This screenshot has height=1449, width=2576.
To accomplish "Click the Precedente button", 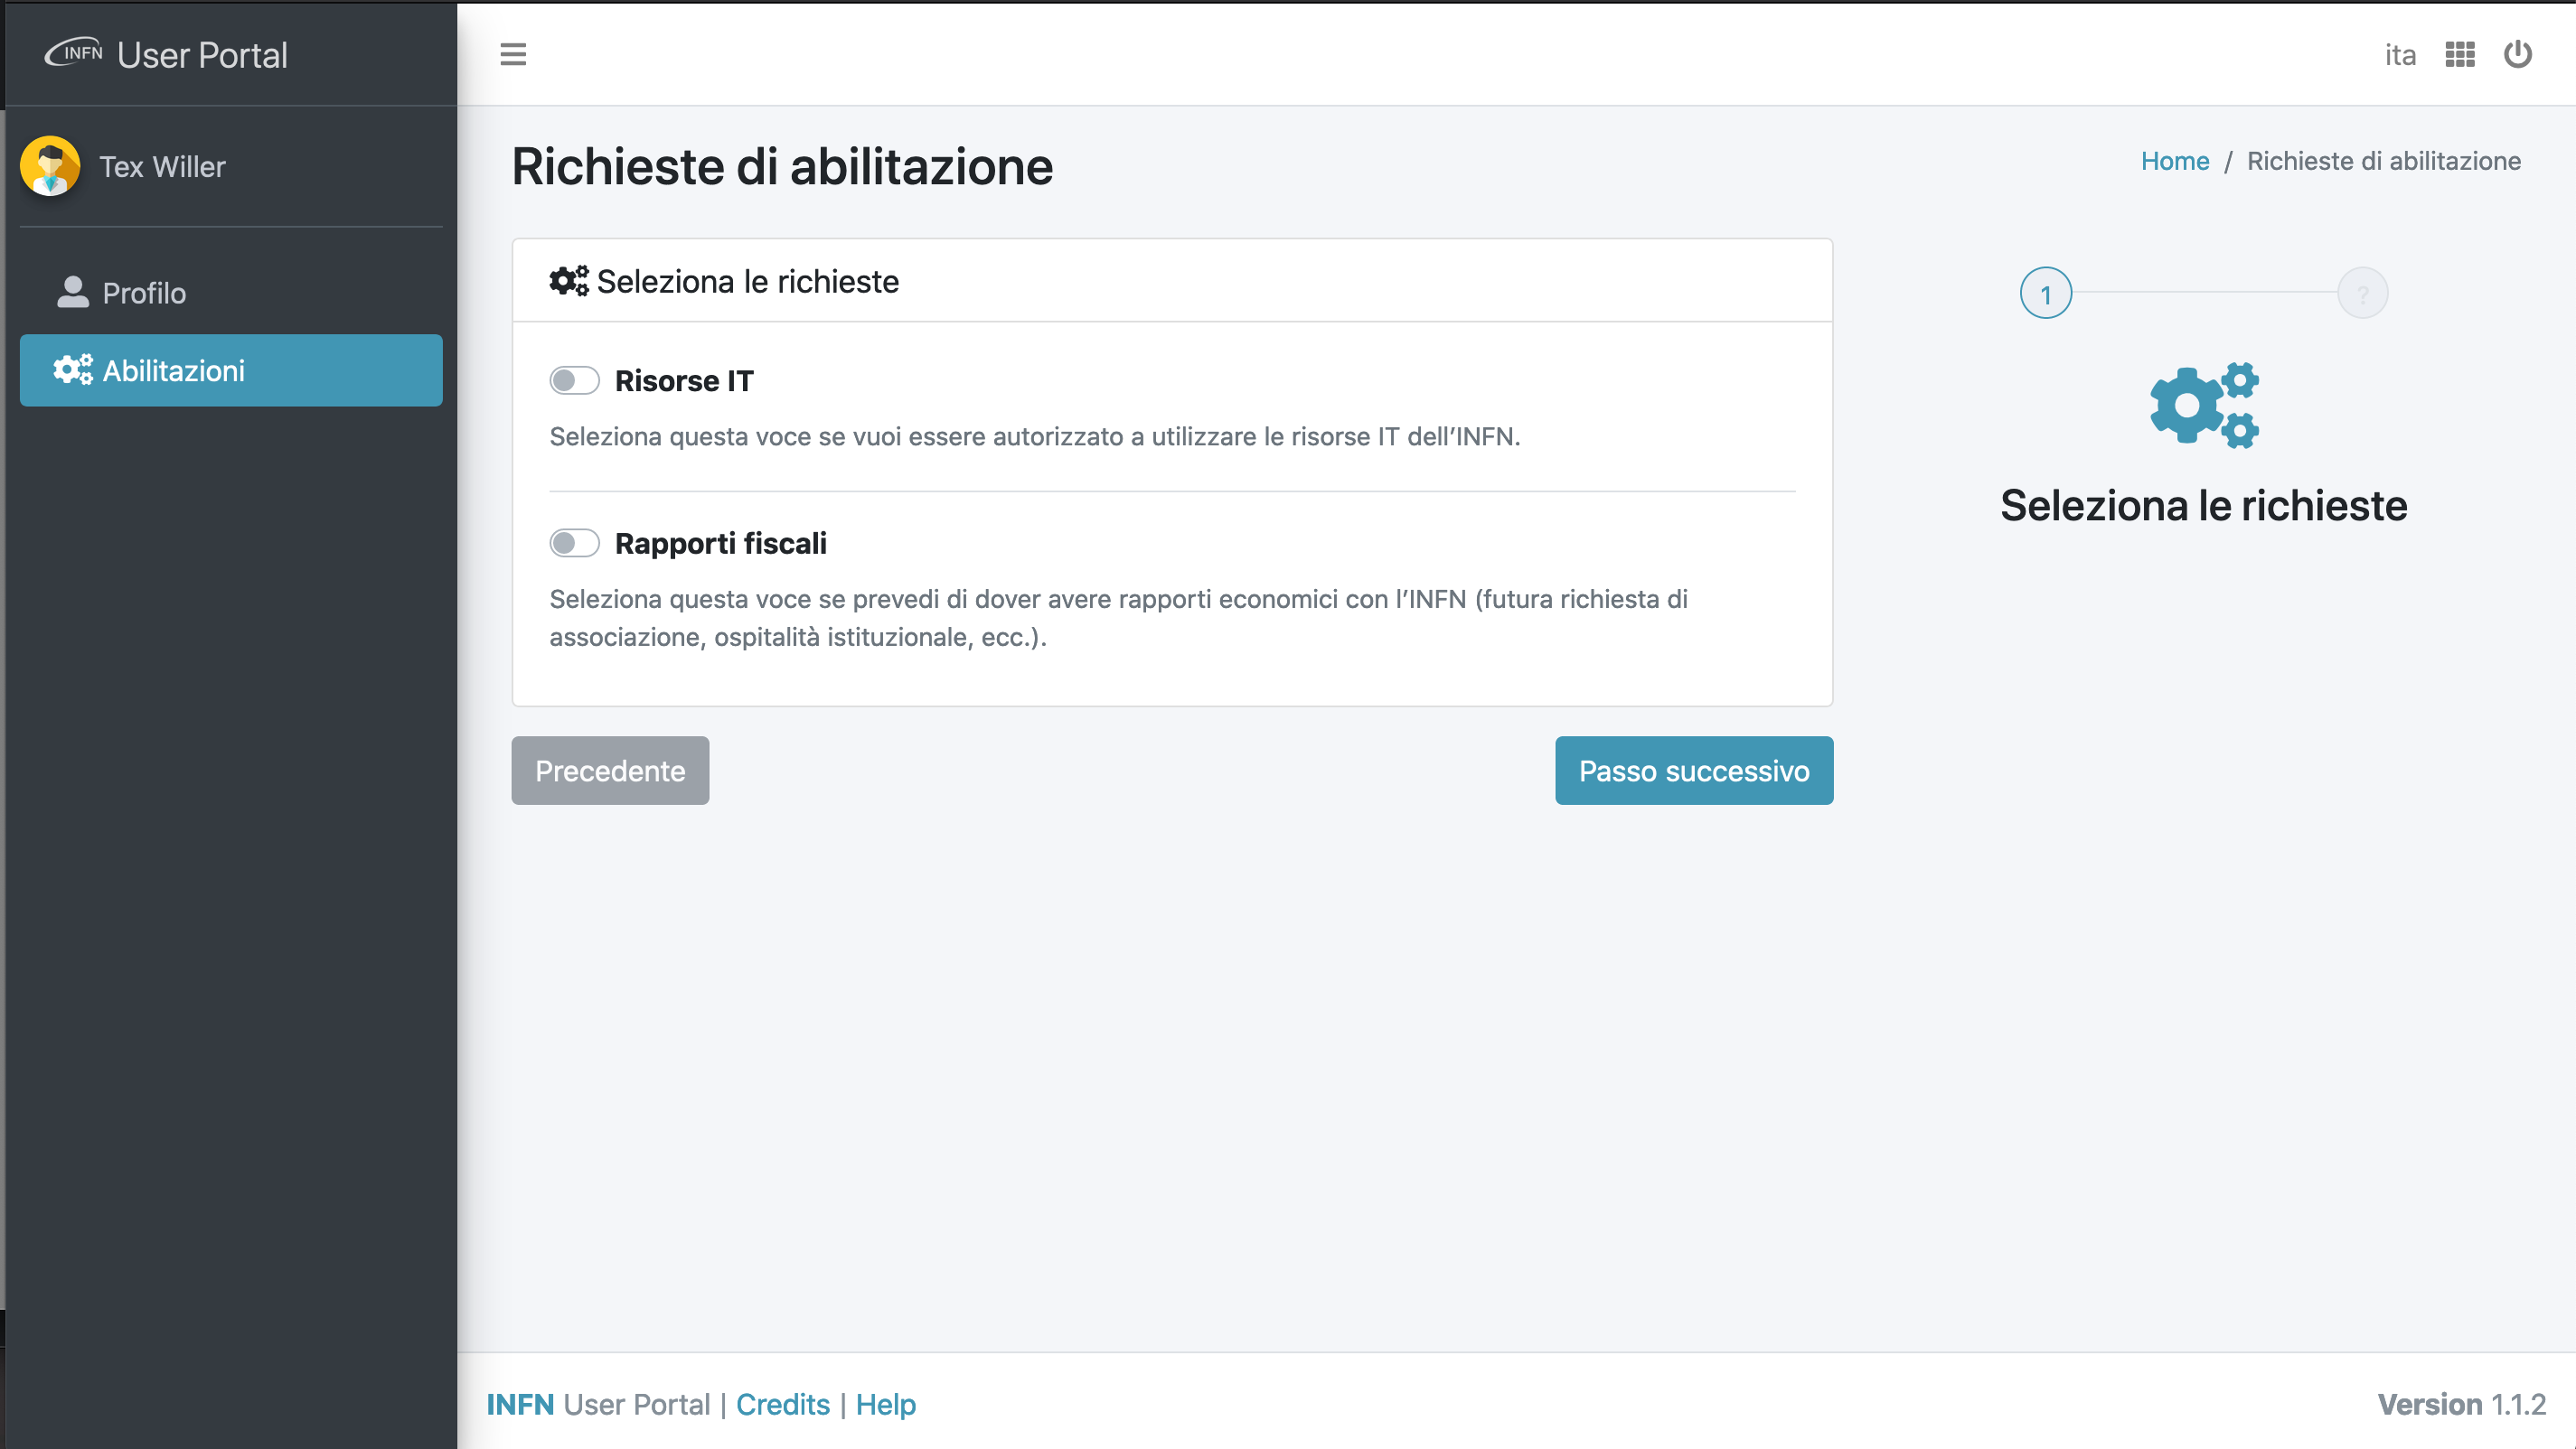I will tap(610, 770).
